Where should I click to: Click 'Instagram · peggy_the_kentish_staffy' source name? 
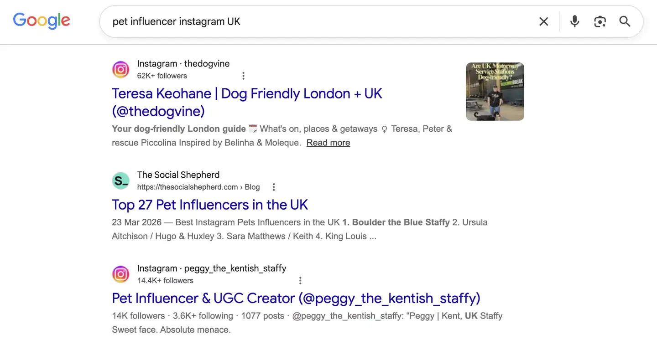[212, 268]
